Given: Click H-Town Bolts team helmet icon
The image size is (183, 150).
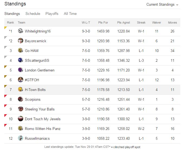Looking at the screenshot, I should 21,90.
